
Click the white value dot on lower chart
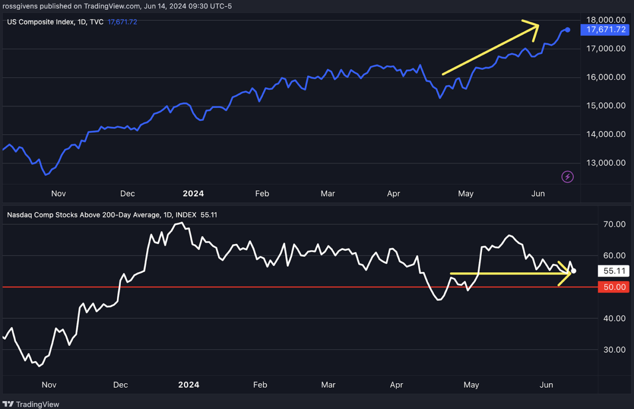[x=573, y=270]
